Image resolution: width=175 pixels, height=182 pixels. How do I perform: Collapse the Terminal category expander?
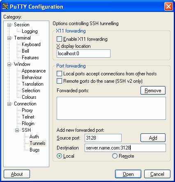(x=9, y=38)
